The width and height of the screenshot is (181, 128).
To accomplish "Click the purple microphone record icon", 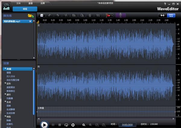I will pyautogui.click(x=120, y=15).
